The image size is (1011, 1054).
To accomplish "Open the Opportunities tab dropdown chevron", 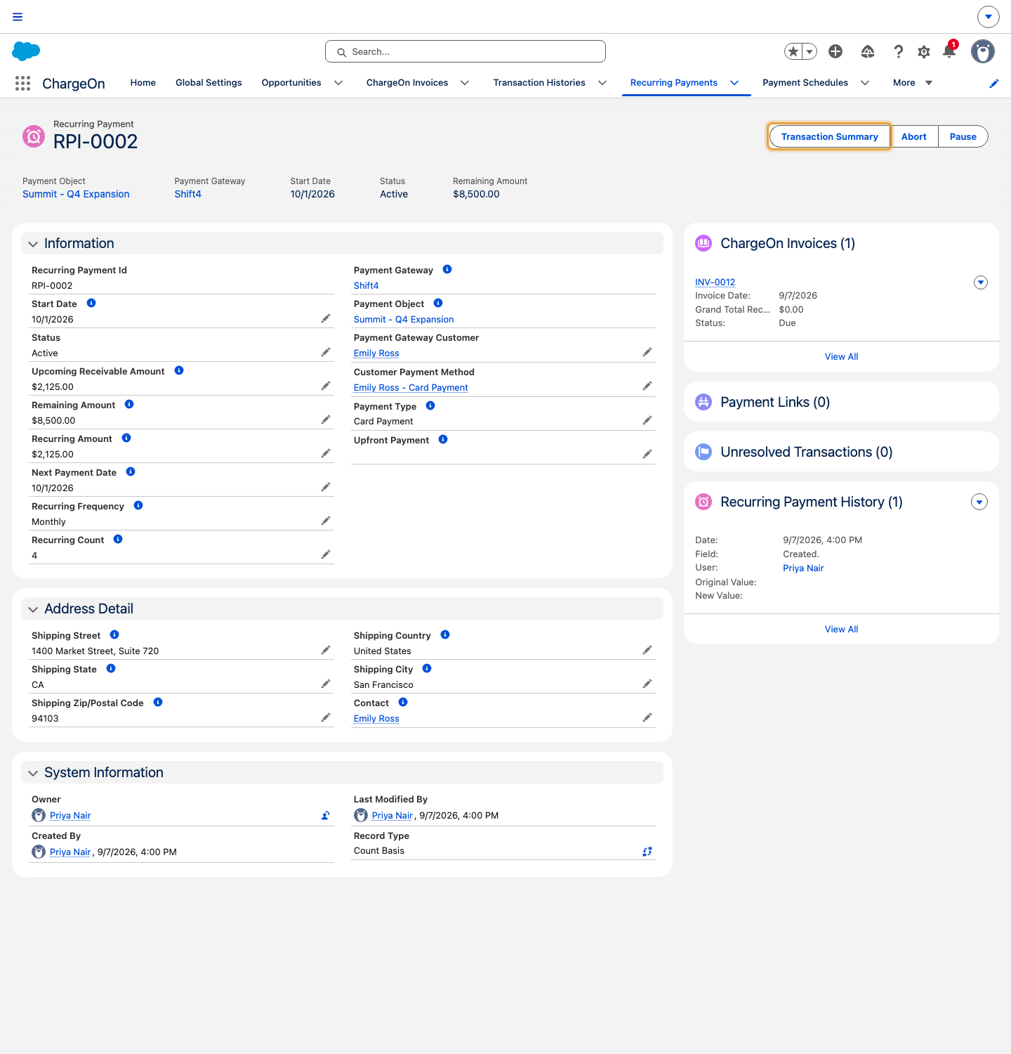I will tap(338, 83).
